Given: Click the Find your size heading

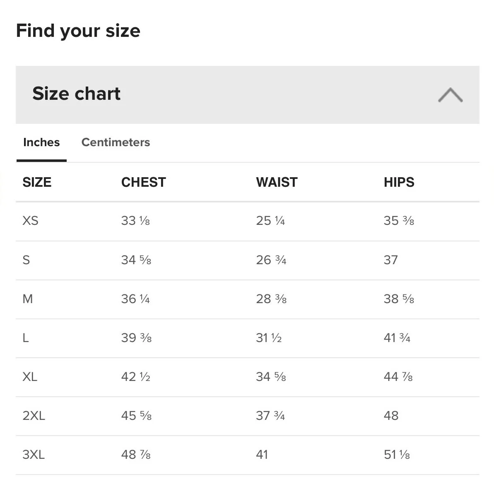Looking at the screenshot, I should [x=78, y=31].
